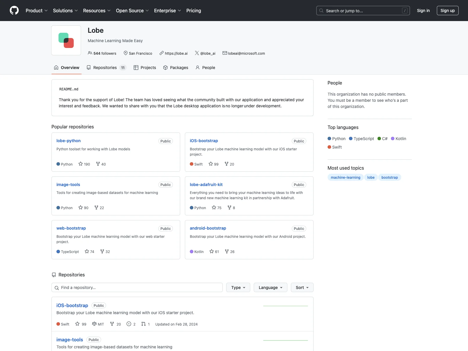Expand the Product menu

[x=37, y=11]
